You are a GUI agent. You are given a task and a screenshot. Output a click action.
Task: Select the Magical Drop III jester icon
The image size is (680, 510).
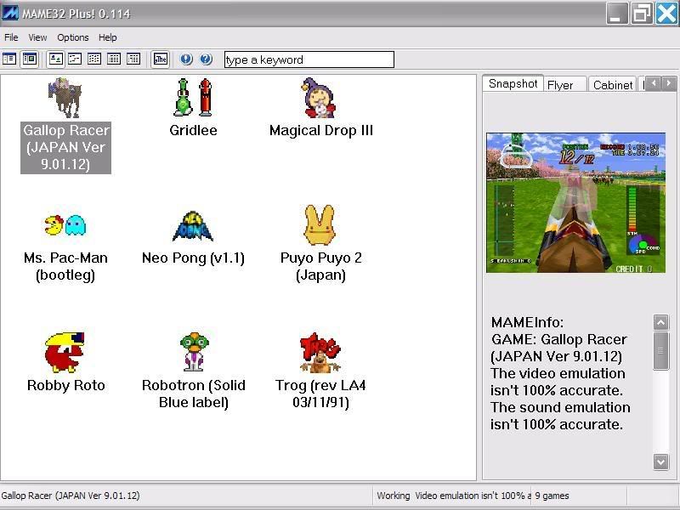pyautogui.click(x=319, y=98)
